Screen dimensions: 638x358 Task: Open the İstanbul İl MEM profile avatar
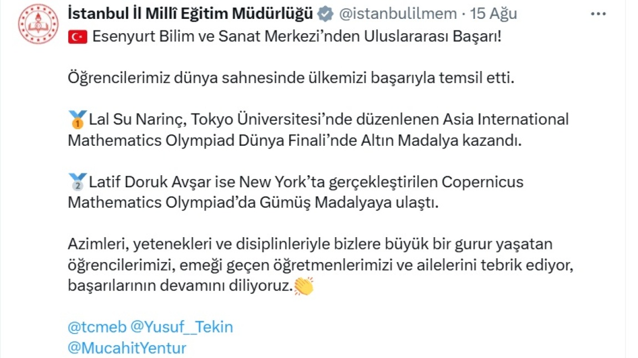(38, 23)
